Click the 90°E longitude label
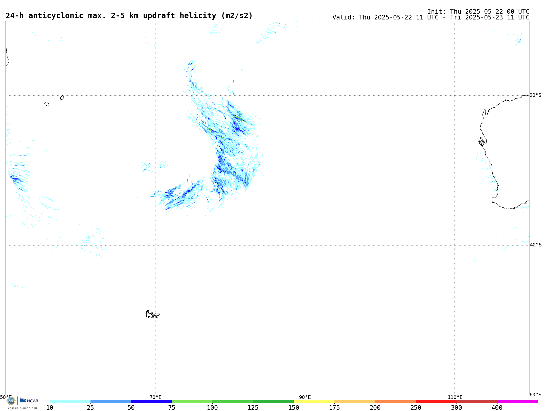The image size is (546, 411). (x=305, y=397)
